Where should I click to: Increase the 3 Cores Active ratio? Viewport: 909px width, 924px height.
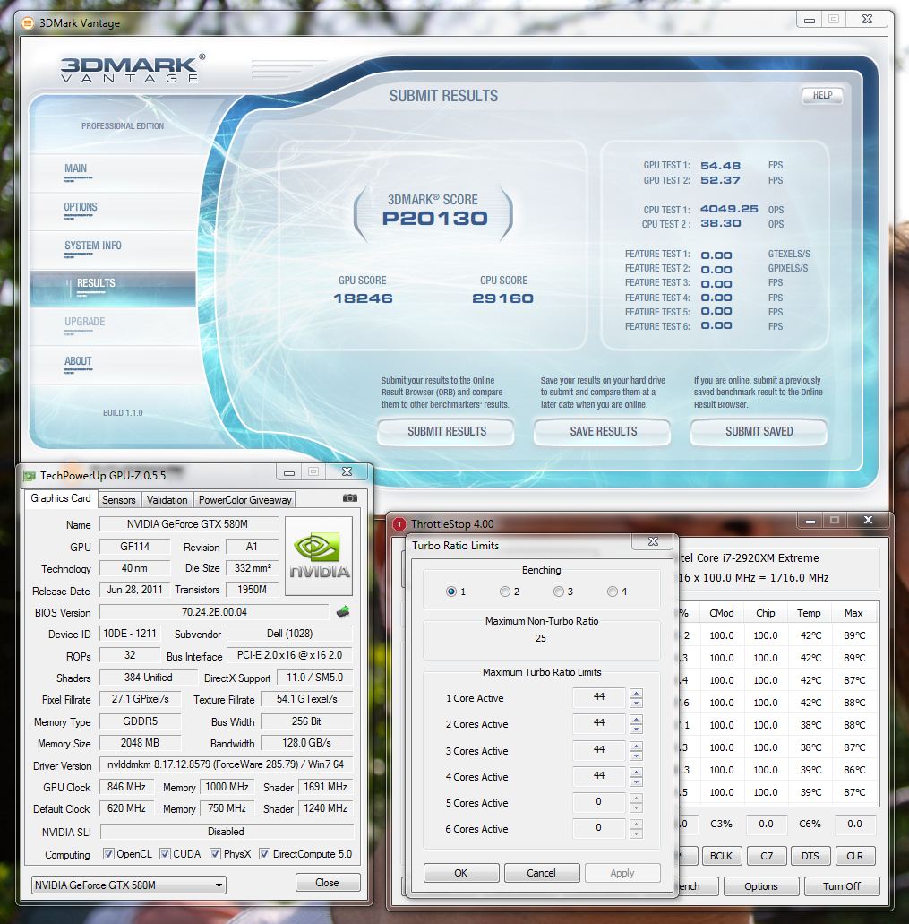tap(636, 746)
